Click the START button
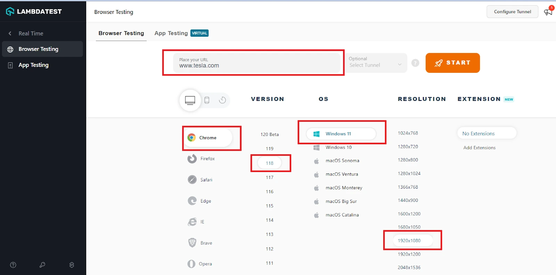 453,63
